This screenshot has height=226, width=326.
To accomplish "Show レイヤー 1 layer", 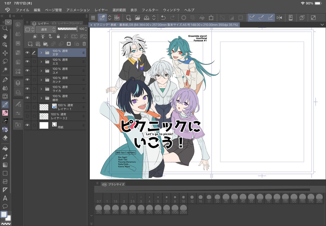I will pos(27,107).
